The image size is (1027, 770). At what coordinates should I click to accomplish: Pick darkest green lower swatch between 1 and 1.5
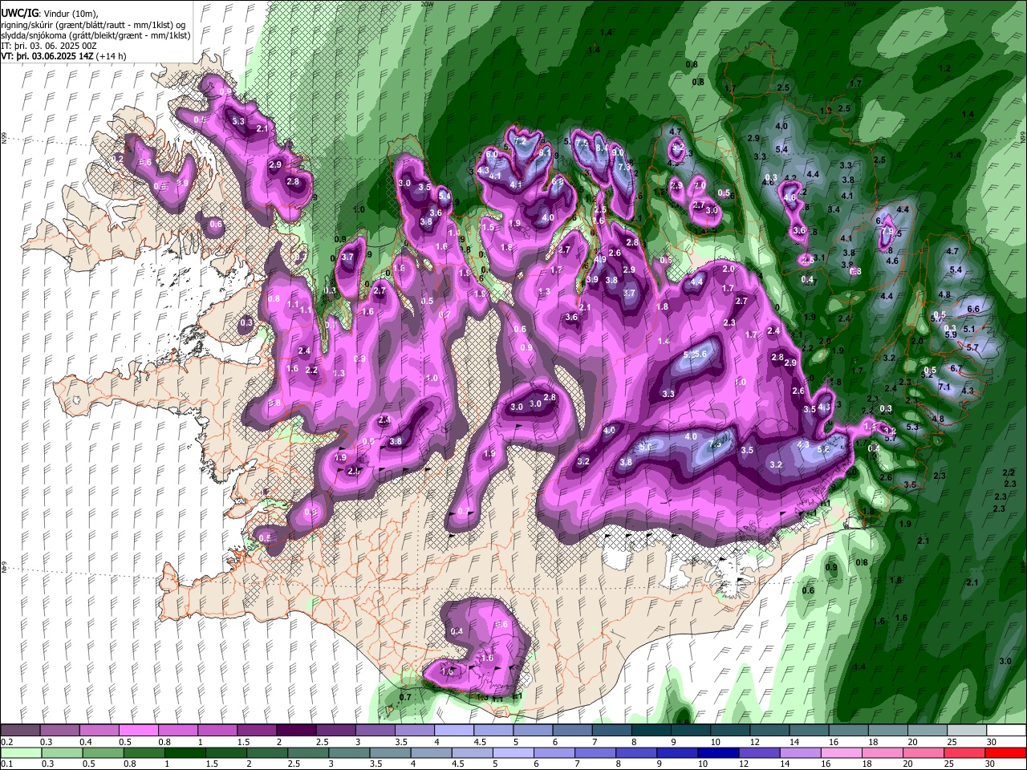[x=185, y=752]
